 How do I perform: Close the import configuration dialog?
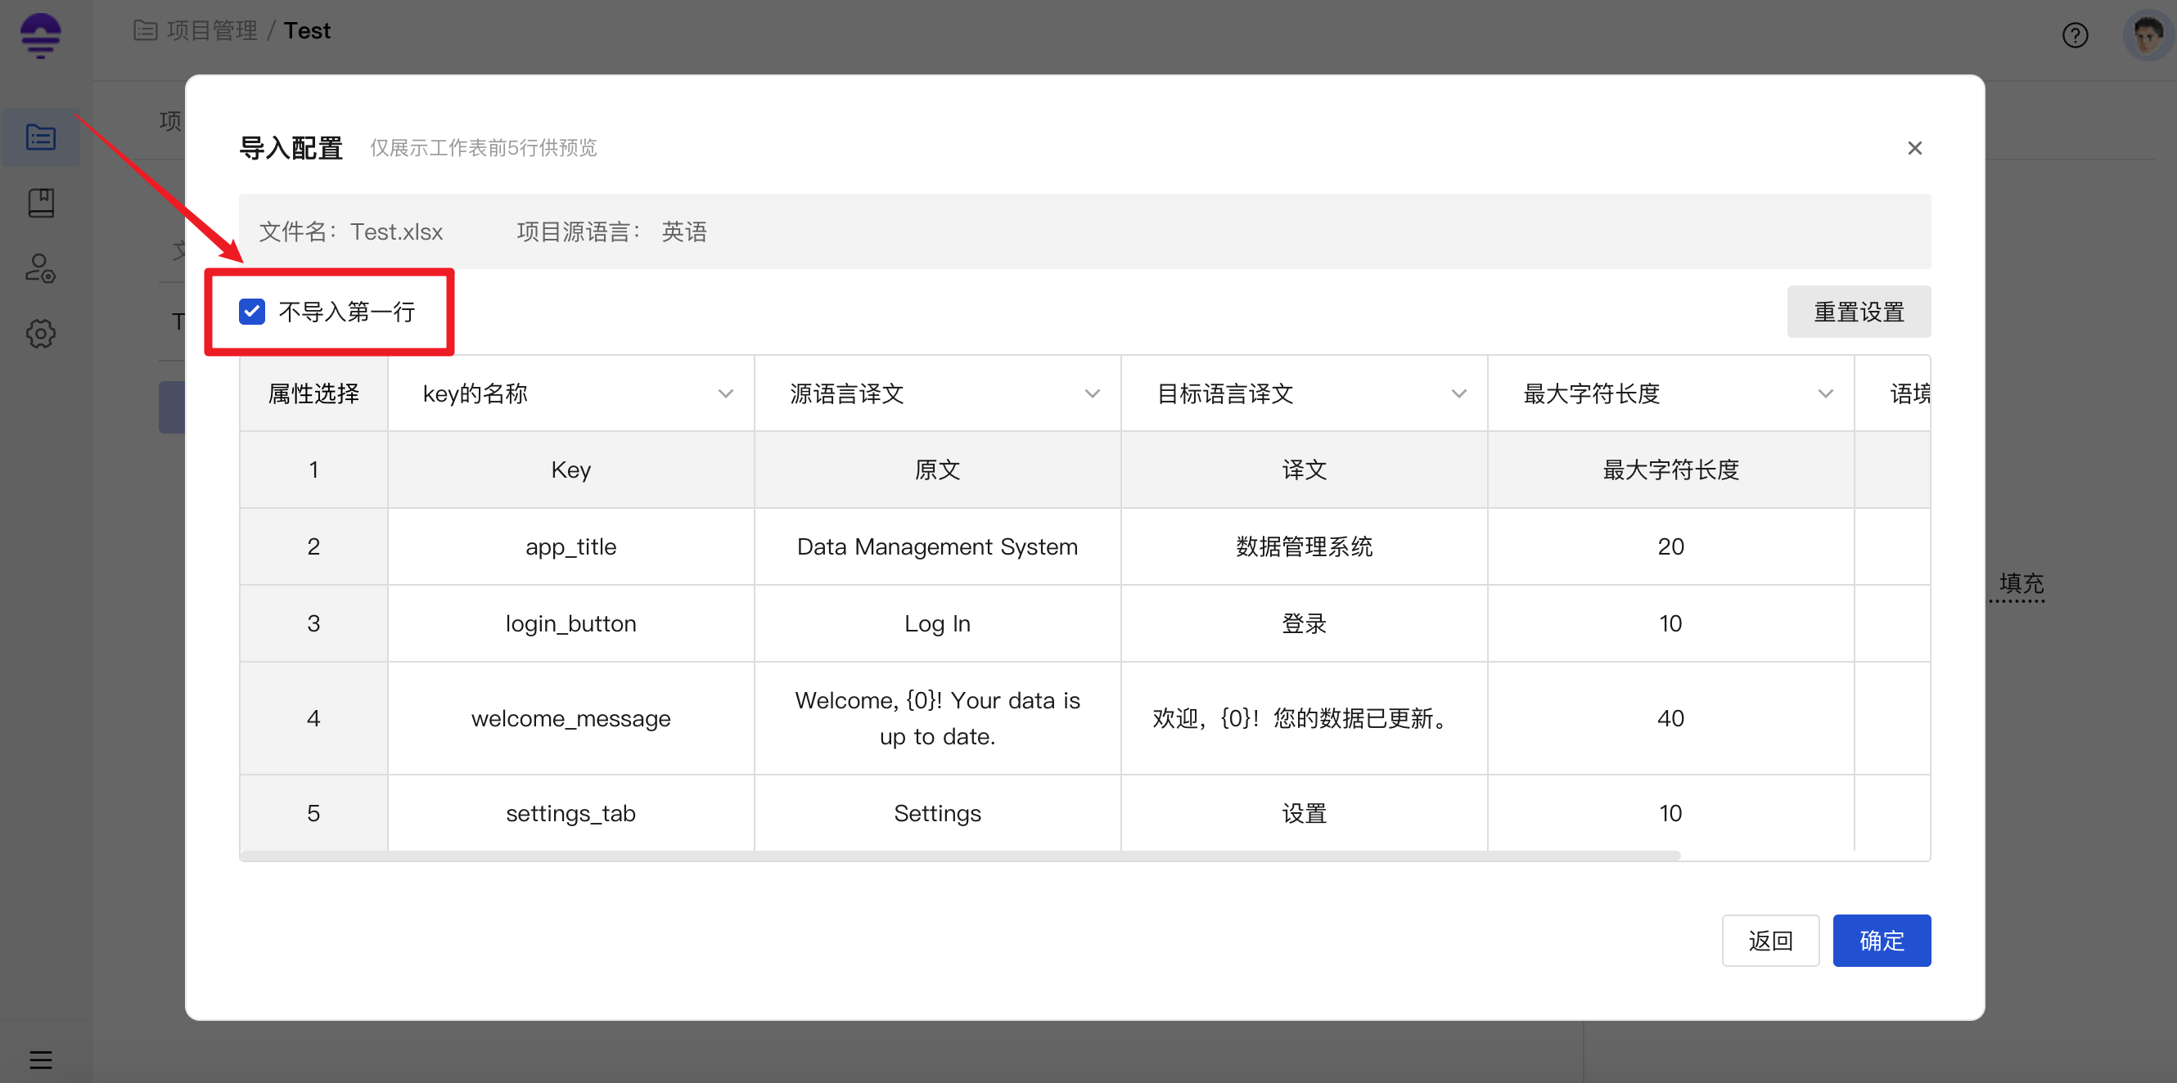pos(1915,148)
